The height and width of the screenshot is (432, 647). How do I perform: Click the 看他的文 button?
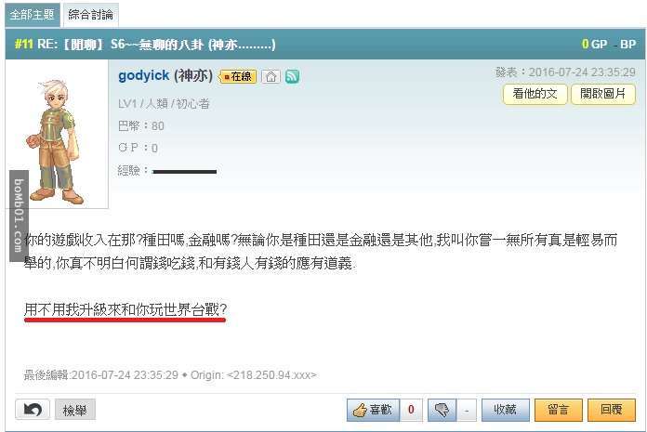point(535,94)
